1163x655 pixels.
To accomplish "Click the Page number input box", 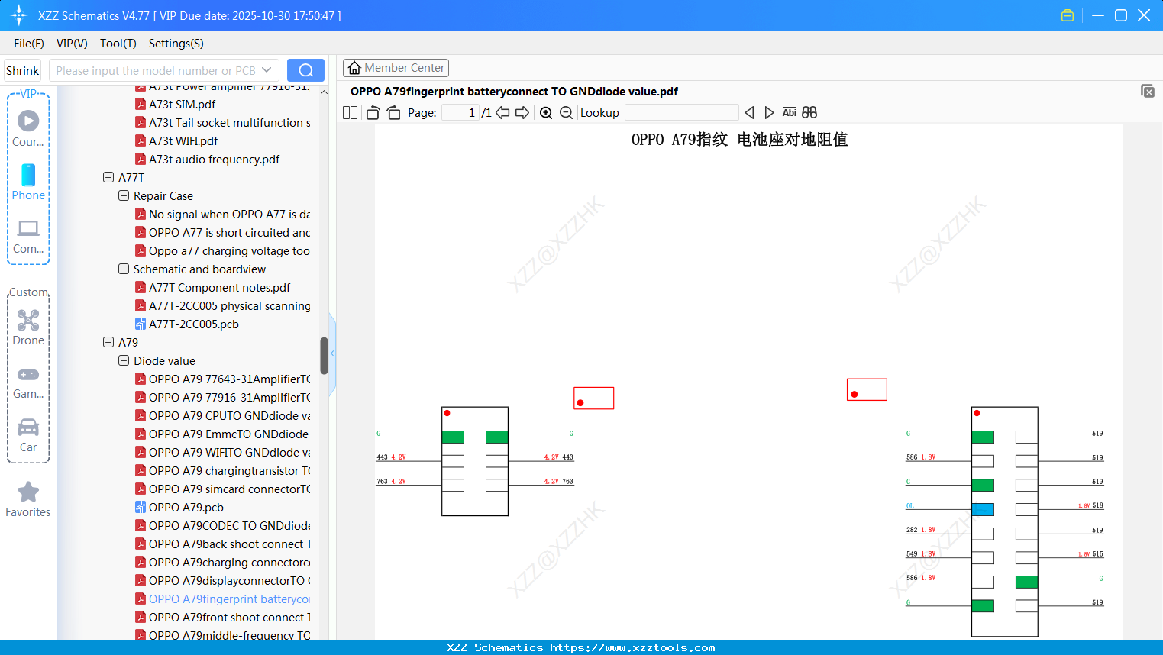I will 460,113.
